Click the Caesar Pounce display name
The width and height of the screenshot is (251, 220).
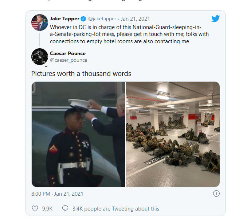tap(68, 53)
